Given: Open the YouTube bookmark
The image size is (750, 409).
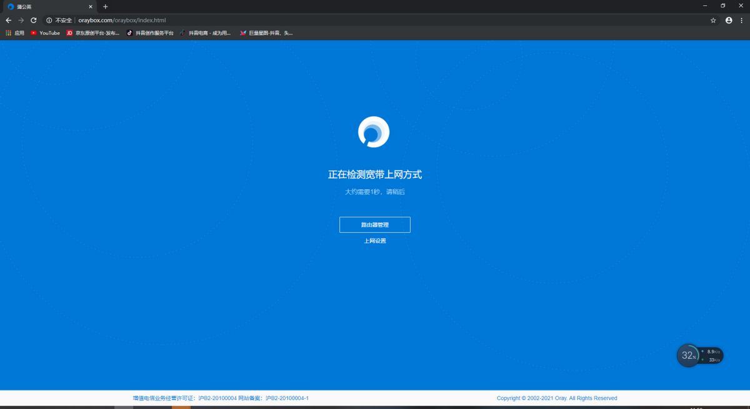Looking at the screenshot, I should click(45, 33).
